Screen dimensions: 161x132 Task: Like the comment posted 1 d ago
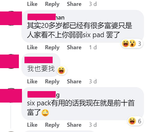click(32, 47)
